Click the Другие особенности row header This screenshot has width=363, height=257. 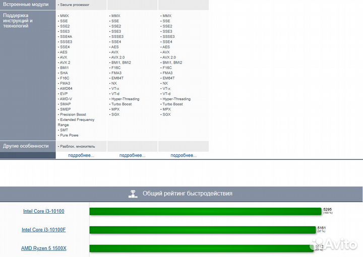[28, 146]
